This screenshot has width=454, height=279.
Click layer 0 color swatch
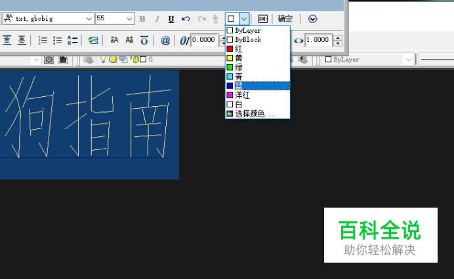pos(143,60)
